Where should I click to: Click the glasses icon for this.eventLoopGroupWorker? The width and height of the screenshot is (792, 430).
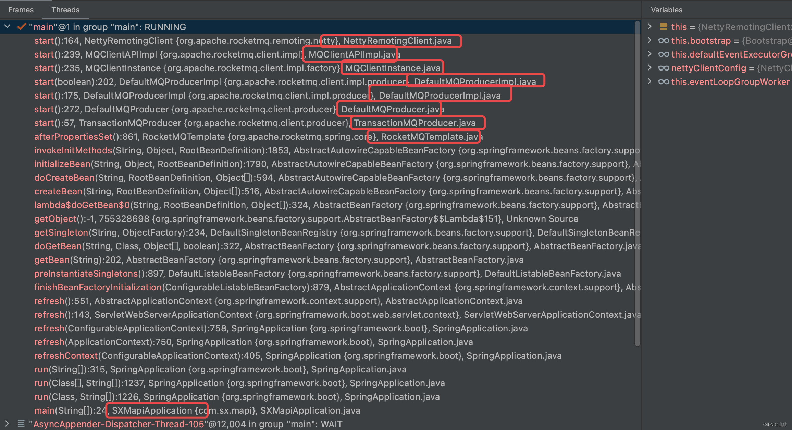pyautogui.click(x=664, y=82)
